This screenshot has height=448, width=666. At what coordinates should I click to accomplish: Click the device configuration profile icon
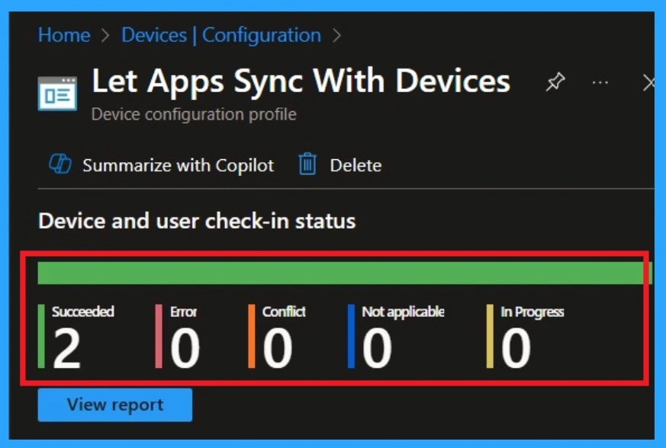58,91
